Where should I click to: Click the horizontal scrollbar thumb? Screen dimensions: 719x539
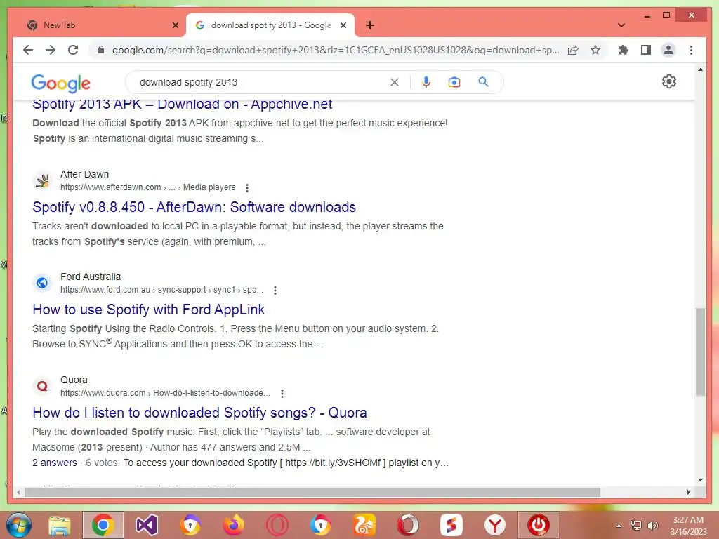coord(312,493)
